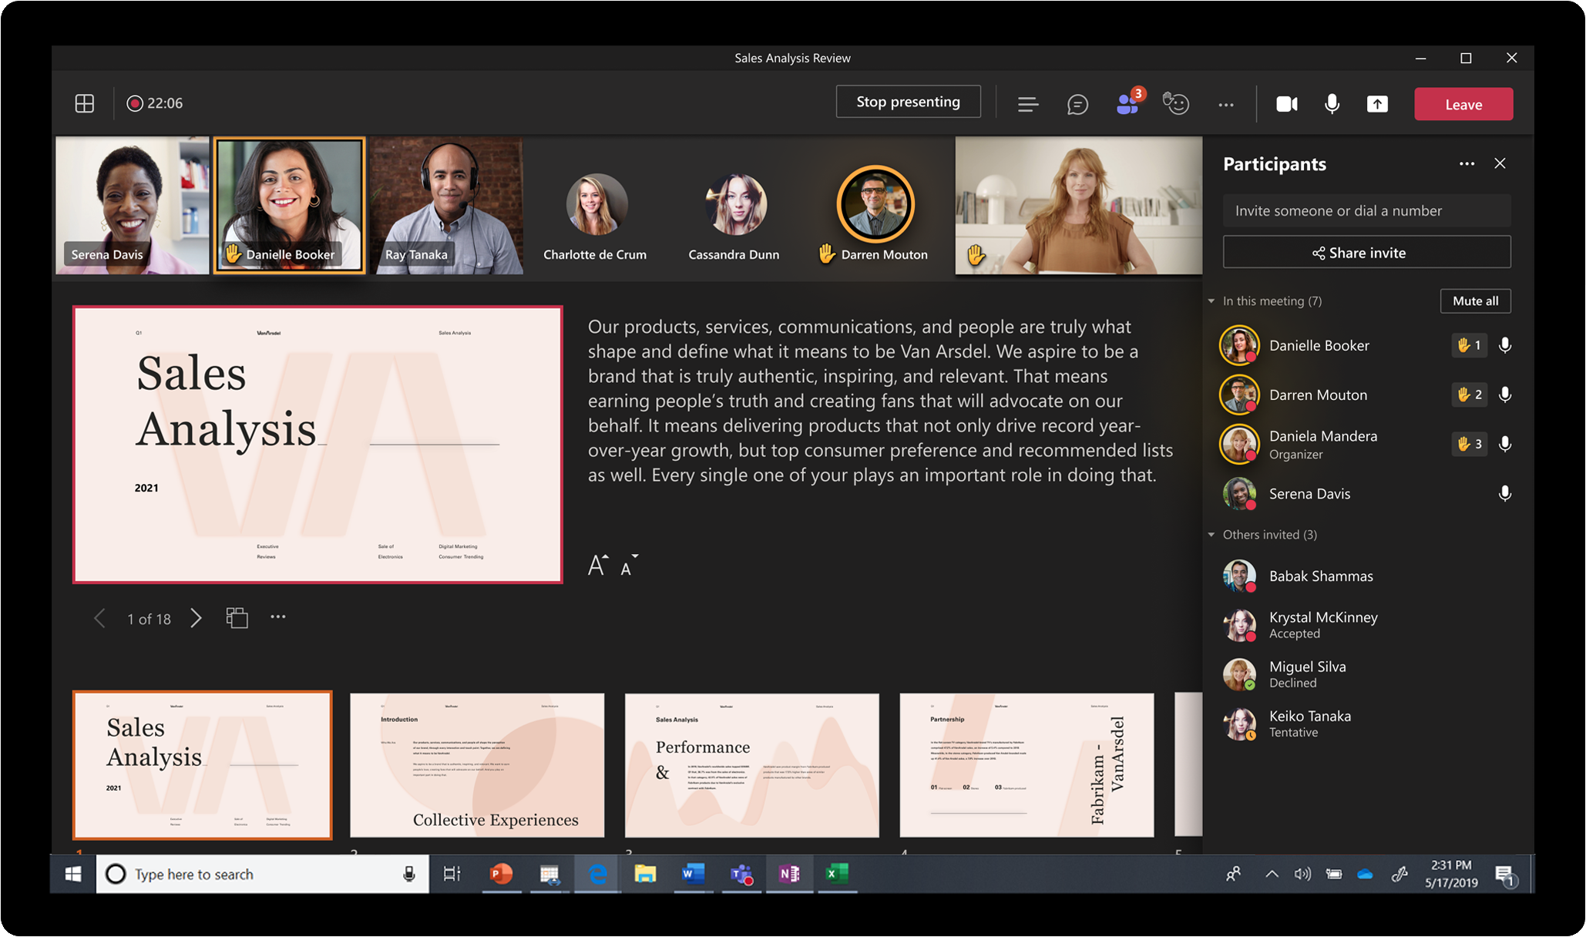Click the more options ellipsis icon
This screenshot has width=1586, height=937.
coord(1226,104)
